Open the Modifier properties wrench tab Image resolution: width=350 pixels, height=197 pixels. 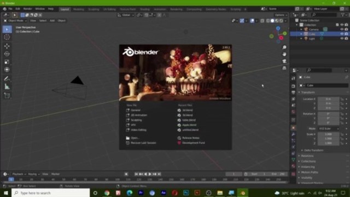click(x=293, y=134)
